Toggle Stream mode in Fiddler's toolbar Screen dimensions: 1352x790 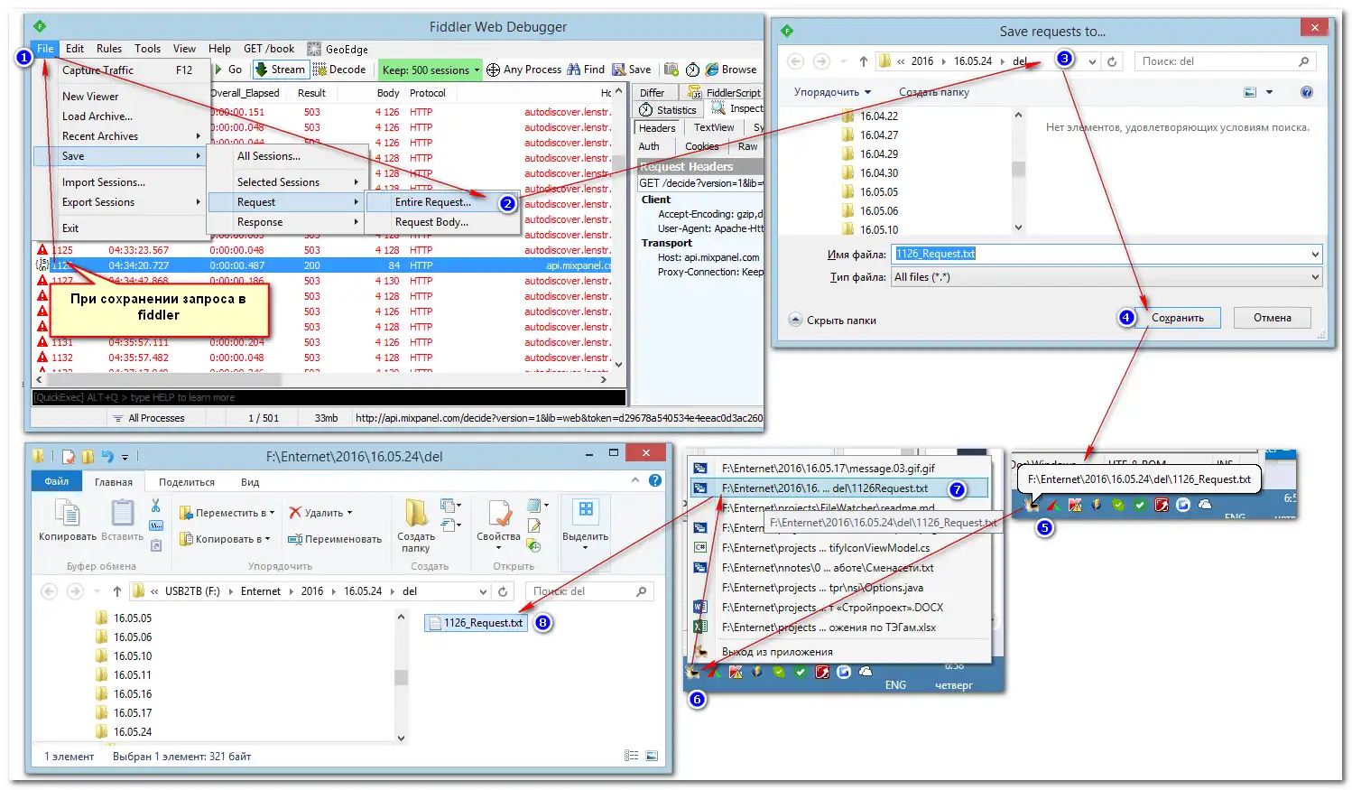(x=280, y=70)
